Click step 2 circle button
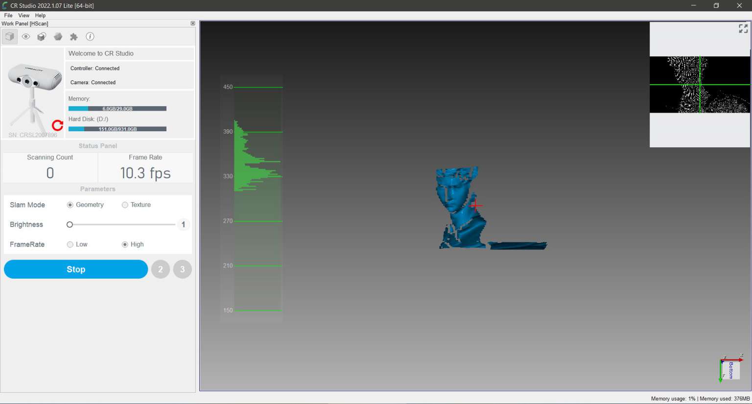This screenshot has height=404, width=752. click(161, 269)
